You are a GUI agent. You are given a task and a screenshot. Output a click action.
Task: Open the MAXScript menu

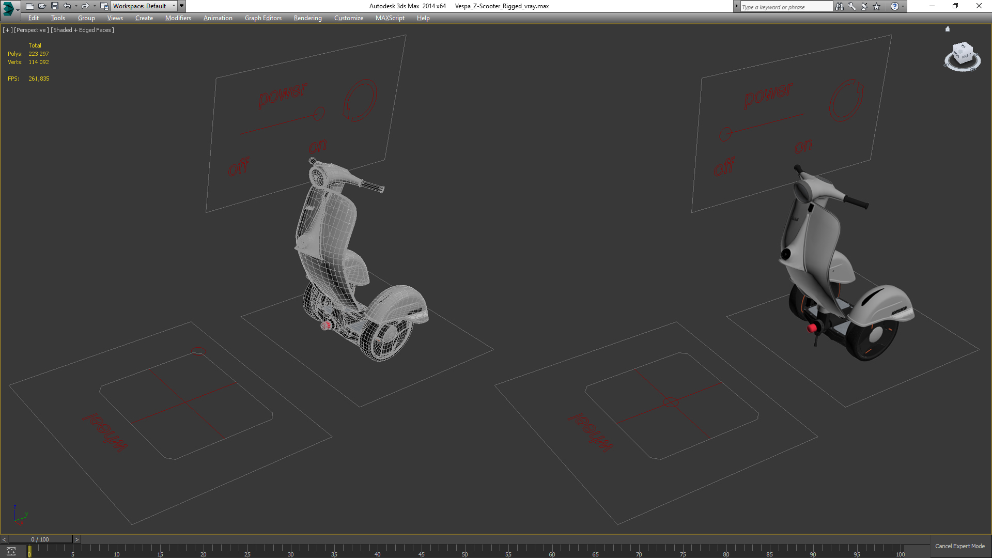pos(390,18)
